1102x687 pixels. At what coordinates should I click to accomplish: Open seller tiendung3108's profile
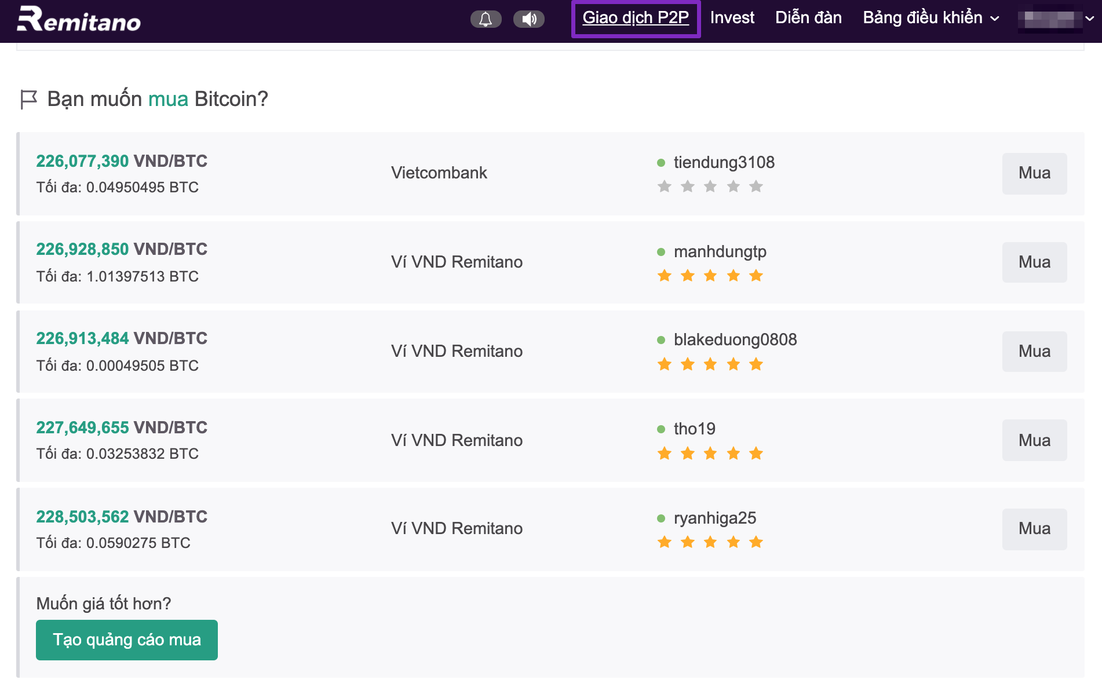coord(724,162)
